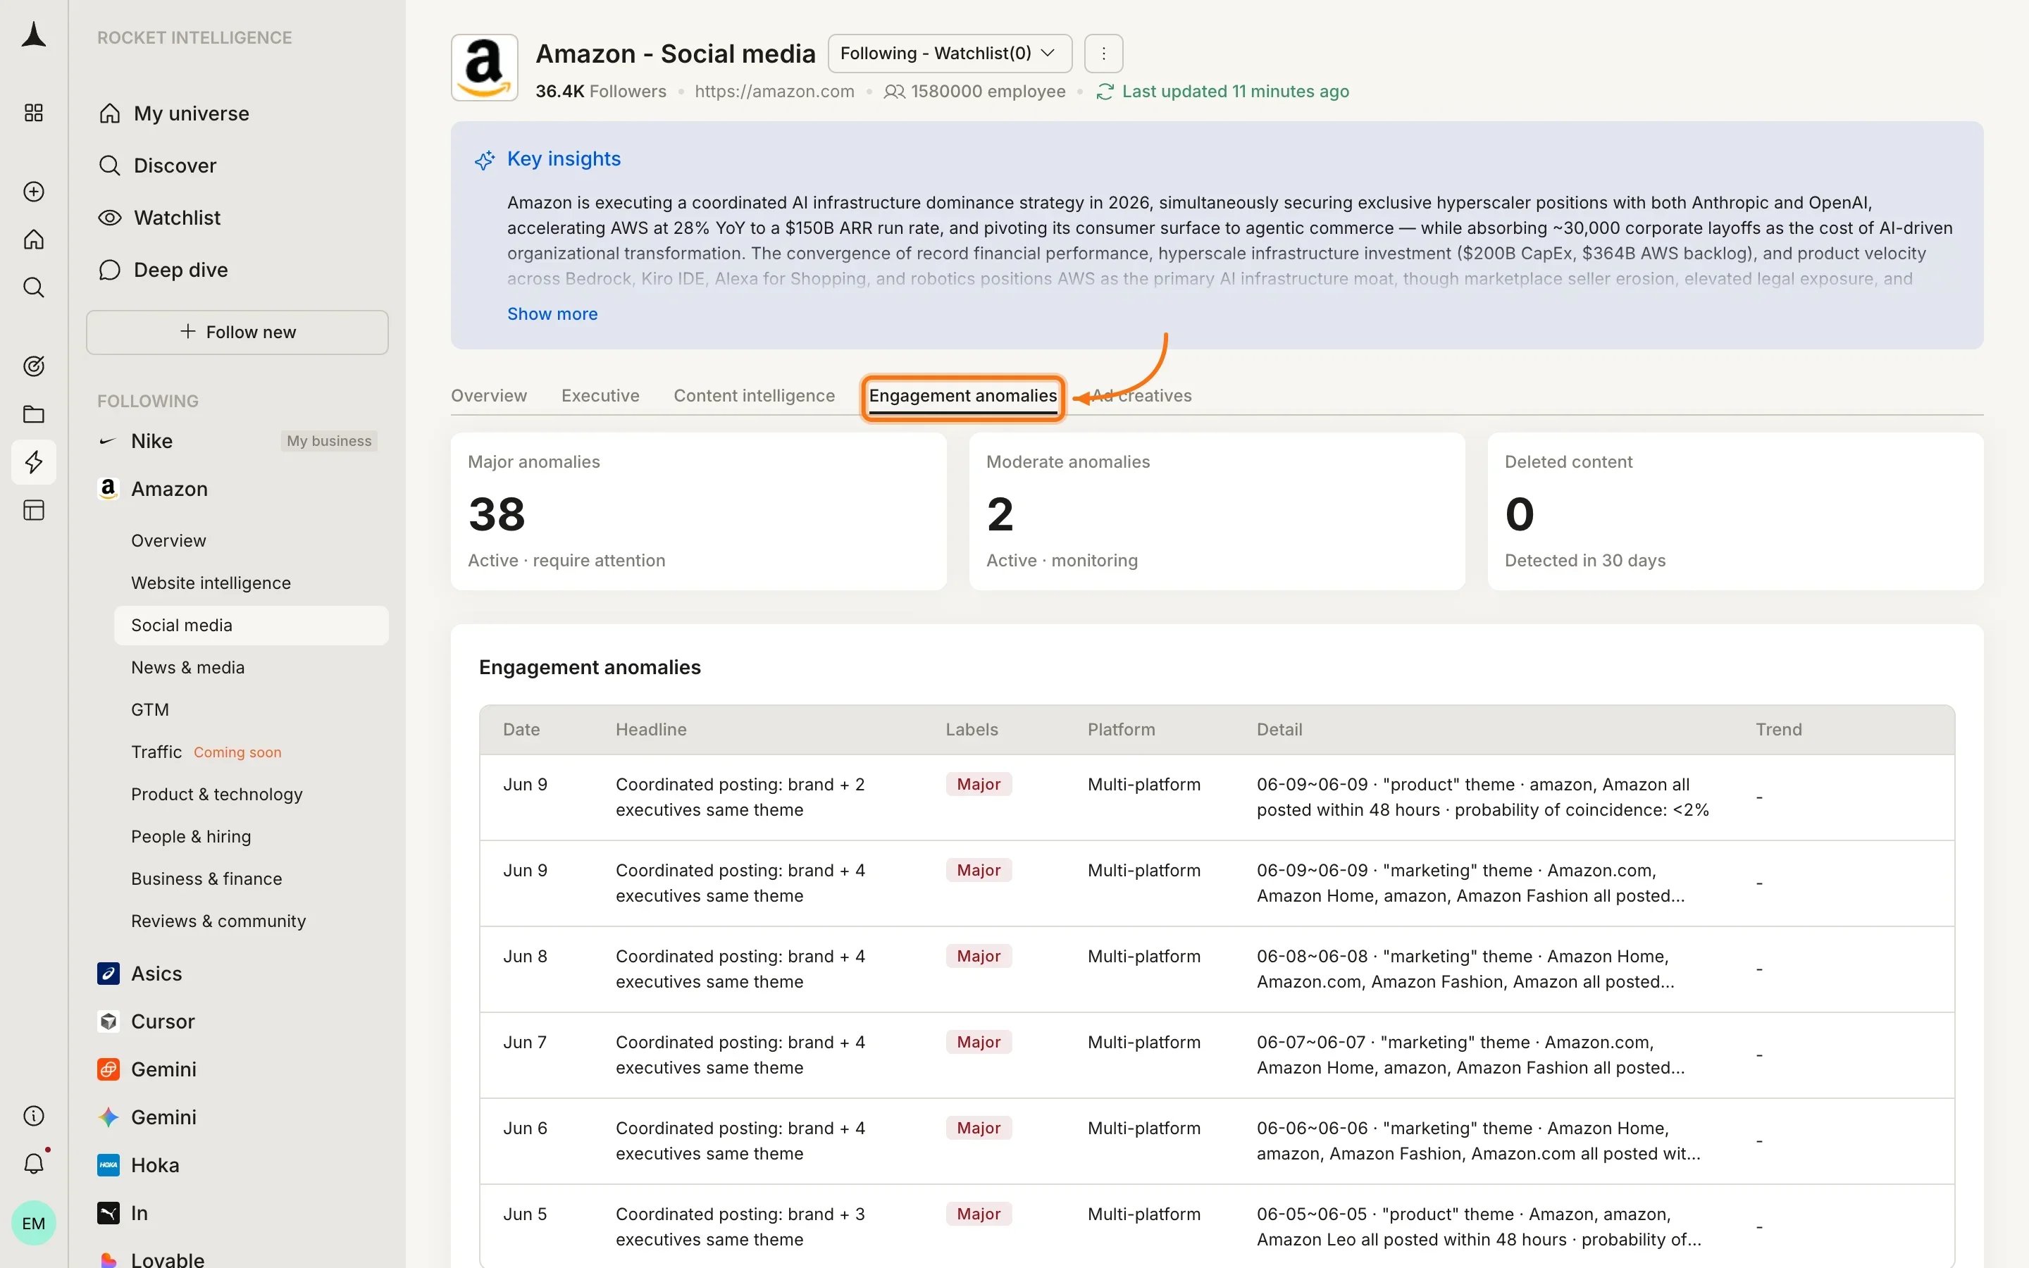Screen dimensions: 2029x1268
Task: Click the Hoka logo icon
Action: [x=108, y=1164]
